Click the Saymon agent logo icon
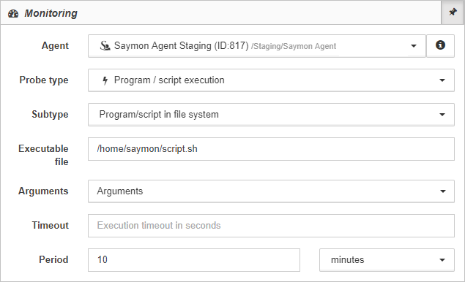465x282 pixels. coord(105,46)
